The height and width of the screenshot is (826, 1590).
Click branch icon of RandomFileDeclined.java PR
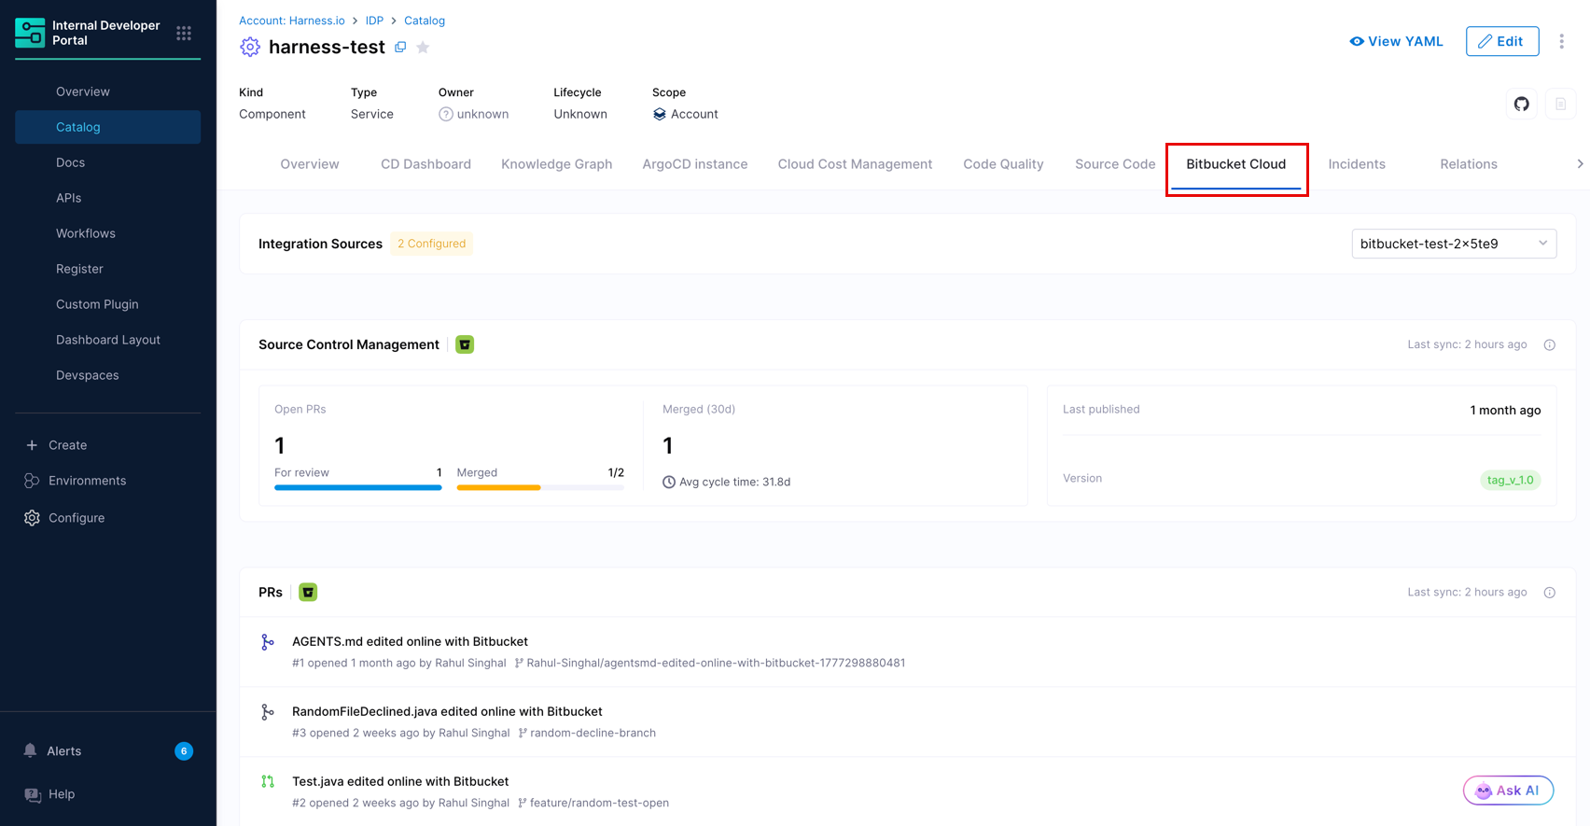click(268, 712)
